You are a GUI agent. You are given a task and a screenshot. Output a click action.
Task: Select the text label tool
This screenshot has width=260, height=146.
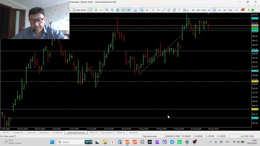click(180, 10)
